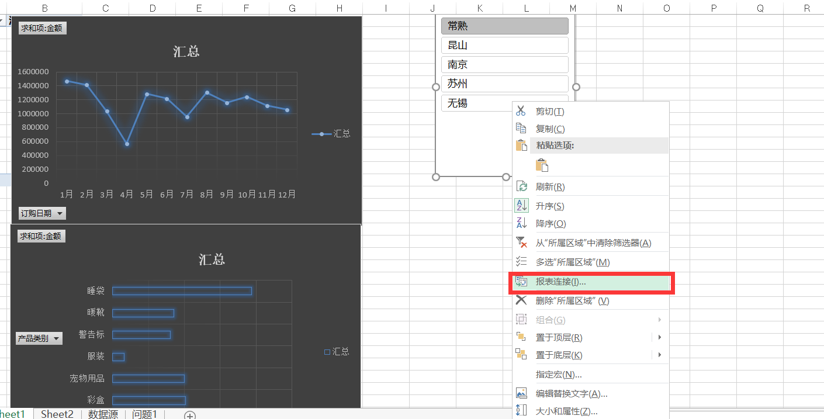
Task: Add a new sheet with the plus button
Action: click(x=189, y=415)
